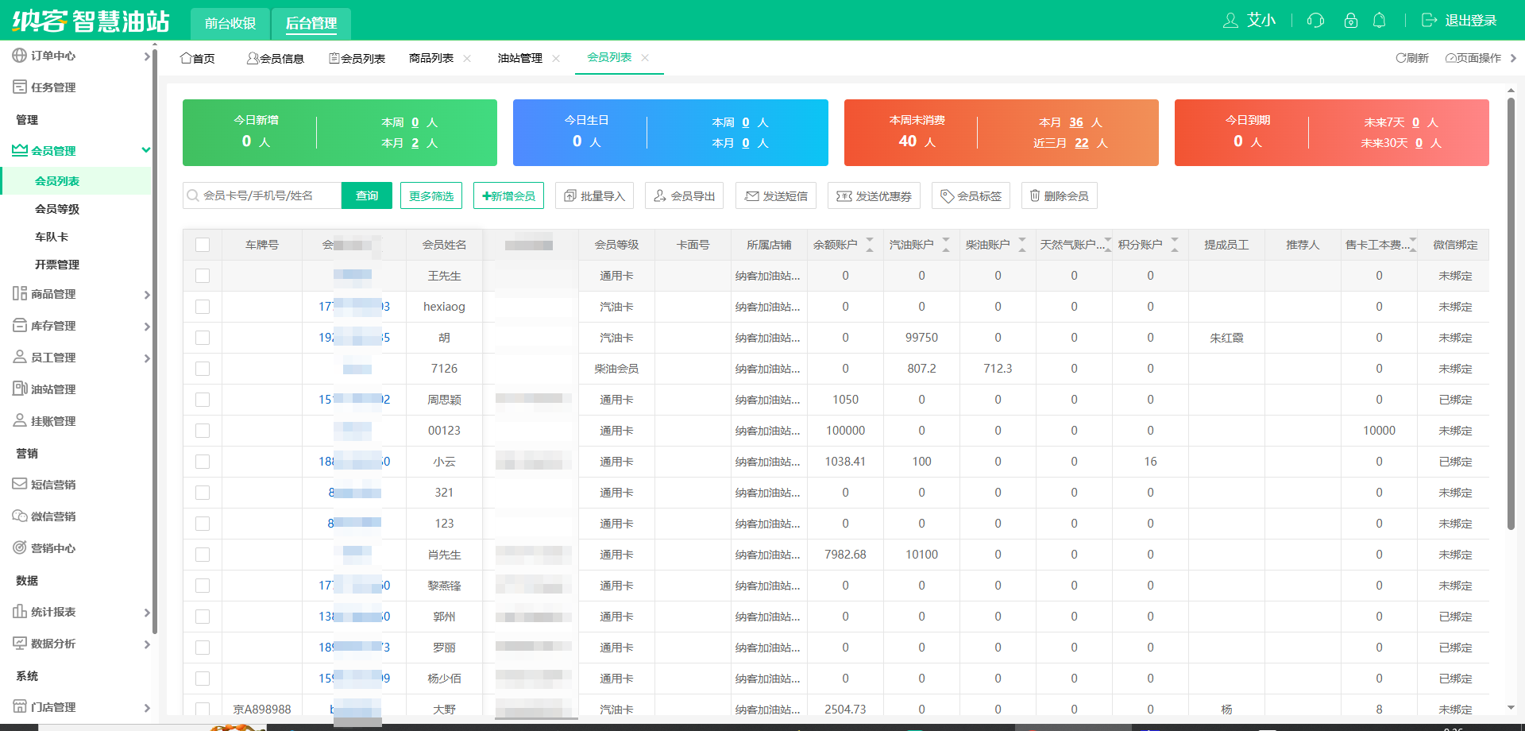This screenshot has width=1525, height=731.
Task: Check the row checkbox for 王先生
Action: (203, 276)
